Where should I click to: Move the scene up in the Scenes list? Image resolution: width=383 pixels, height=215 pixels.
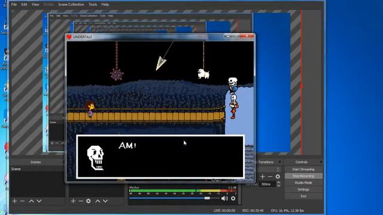coord(32,201)
